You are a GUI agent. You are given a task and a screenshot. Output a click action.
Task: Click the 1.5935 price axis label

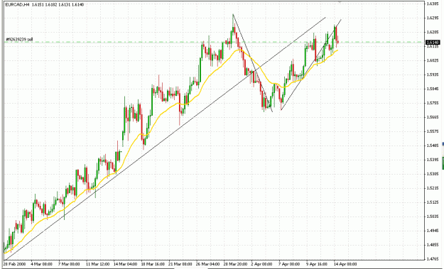[433, 75]
